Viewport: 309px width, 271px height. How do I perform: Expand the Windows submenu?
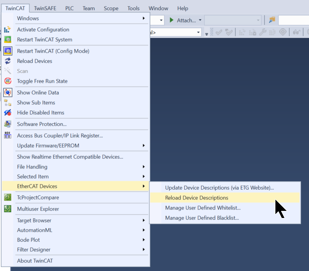[144, 18]
